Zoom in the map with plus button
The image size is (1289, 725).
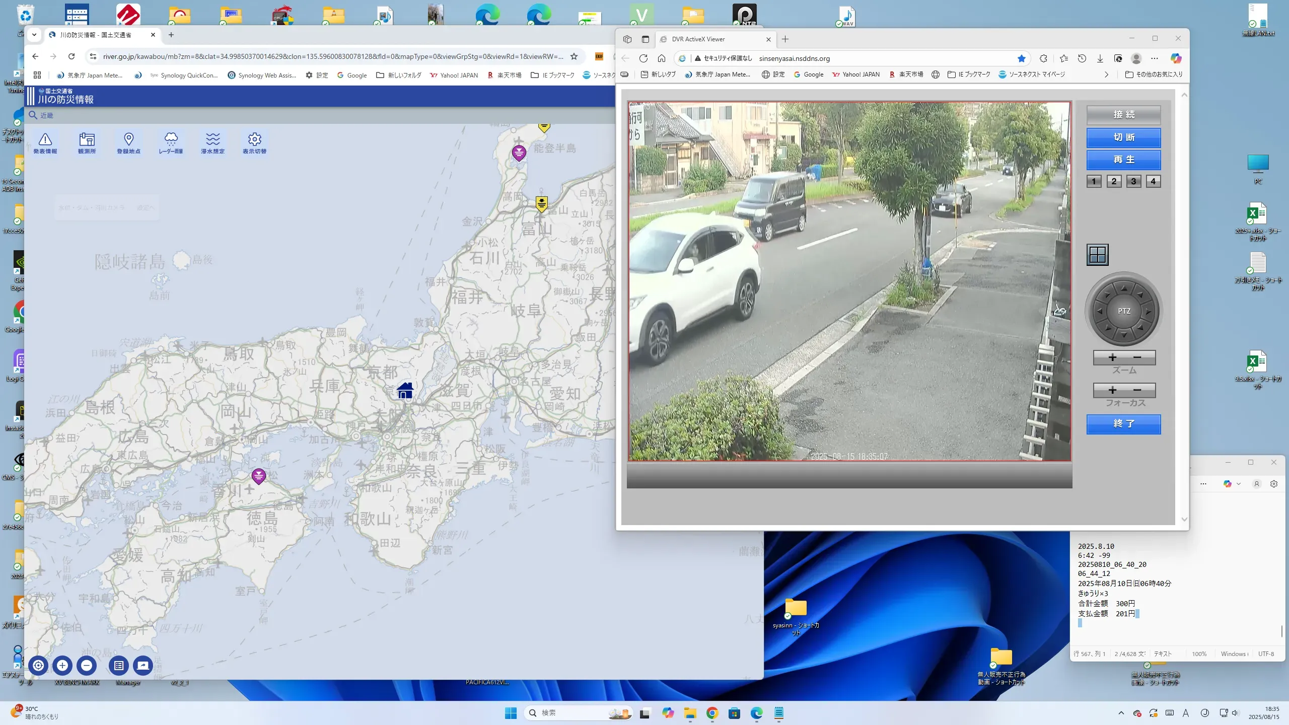62,666
